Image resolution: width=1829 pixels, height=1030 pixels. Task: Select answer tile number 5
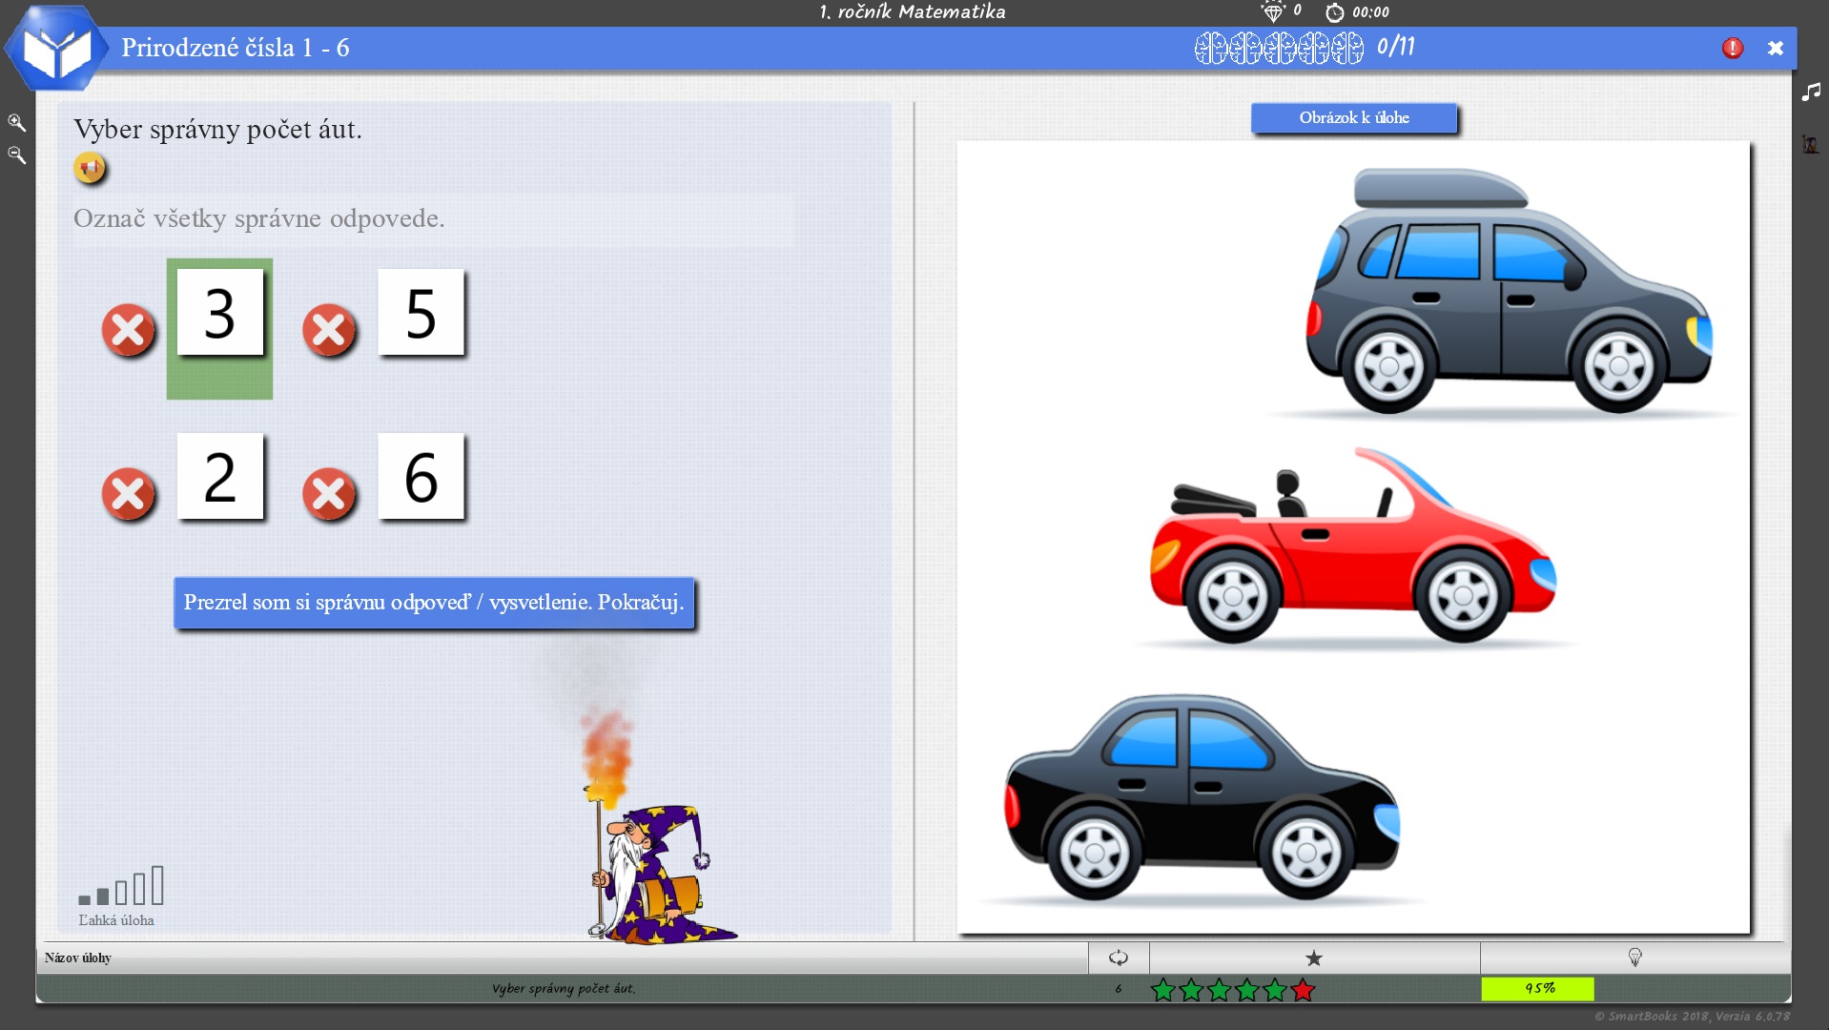point(421,313)
